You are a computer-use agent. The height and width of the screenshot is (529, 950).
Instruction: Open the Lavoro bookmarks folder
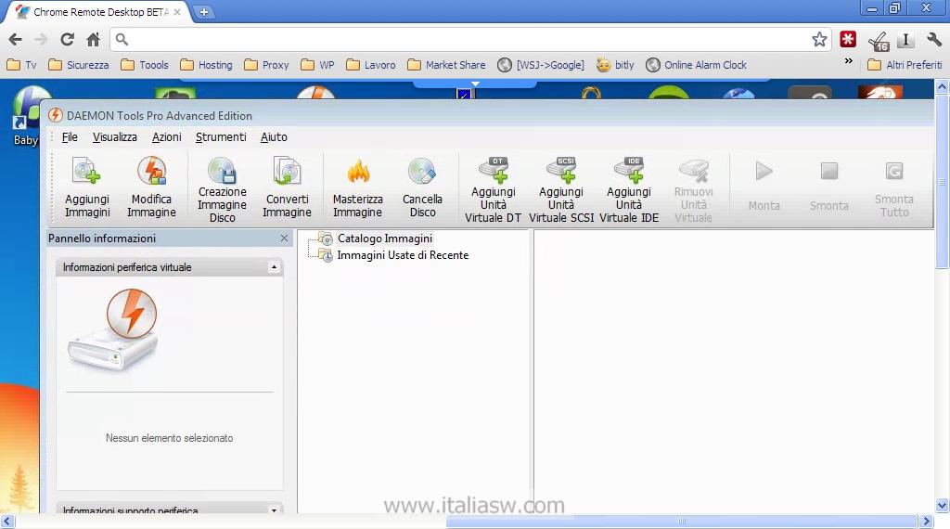coord(371,65)
